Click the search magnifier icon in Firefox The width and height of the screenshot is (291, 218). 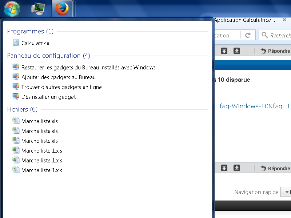coord(264,35)
